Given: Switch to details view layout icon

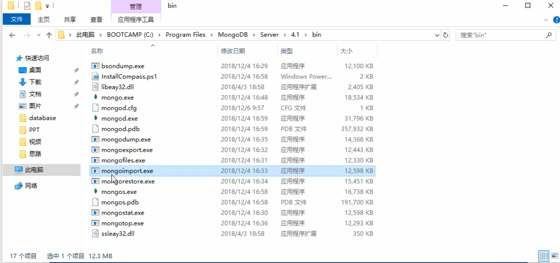Looking at the screenshot, I should [544, 256].
